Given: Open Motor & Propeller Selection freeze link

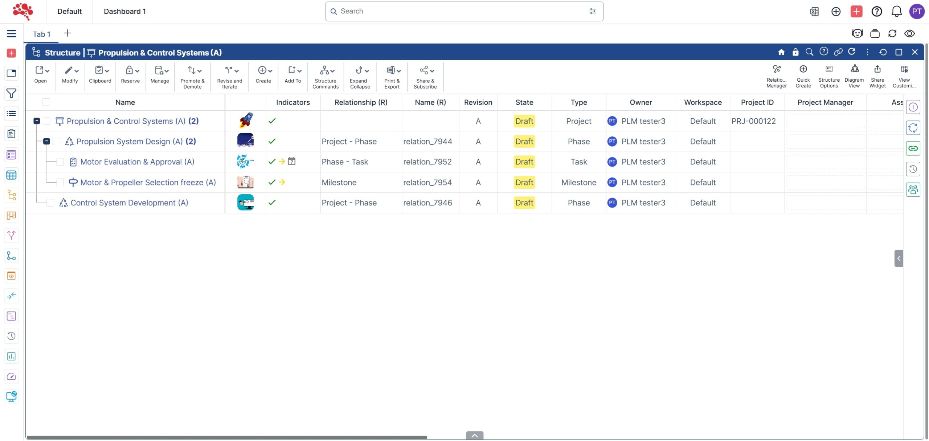Looking at the screenshot, I should pyautogui.click(x=148, y=183).
